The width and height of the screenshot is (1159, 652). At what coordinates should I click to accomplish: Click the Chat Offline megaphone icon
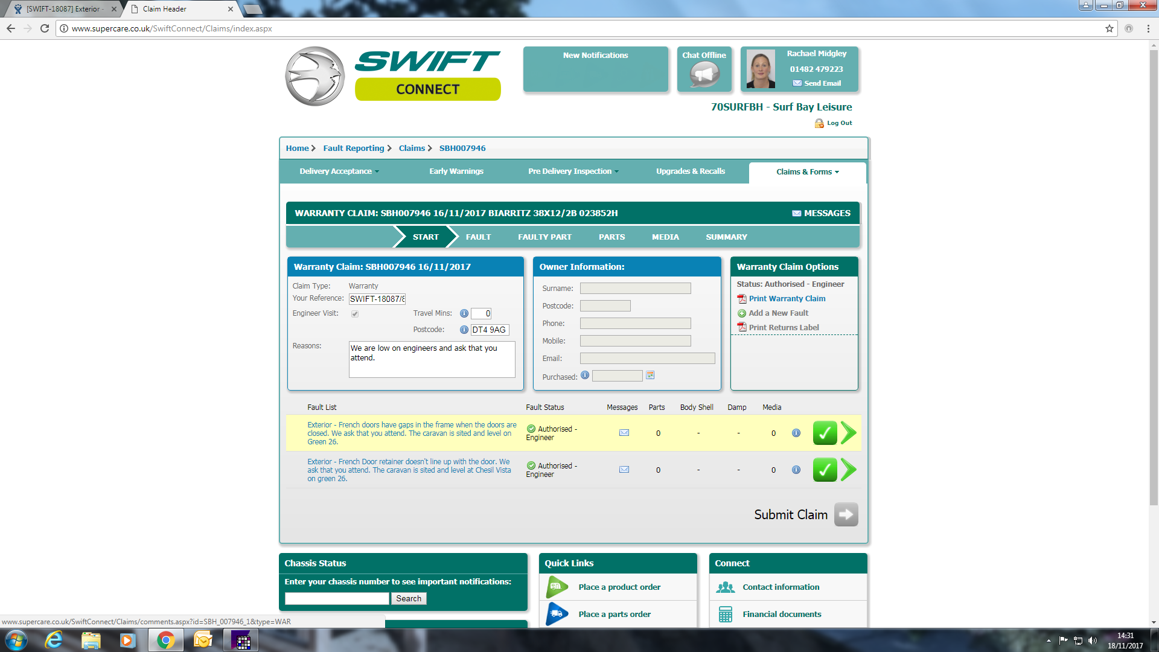point(704,75)
